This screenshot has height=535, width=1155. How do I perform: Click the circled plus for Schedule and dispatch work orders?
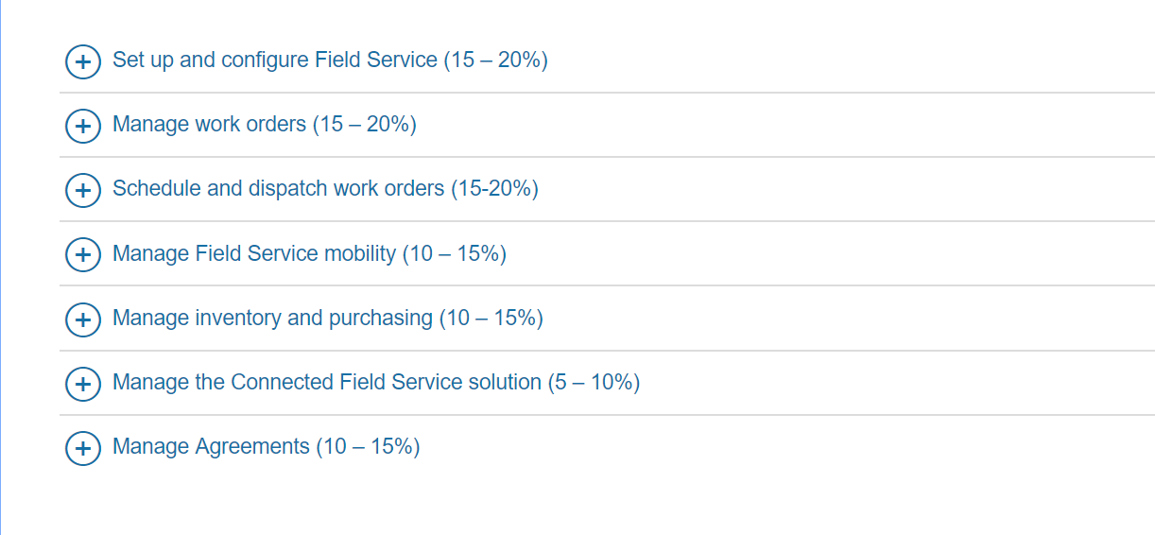point(83,190)
